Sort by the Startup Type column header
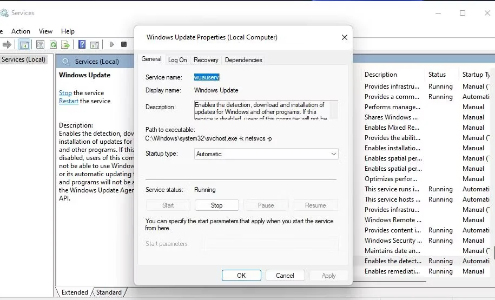Viewport: 495px width, 300px height. pyautogui.click(x=476, y=75)
